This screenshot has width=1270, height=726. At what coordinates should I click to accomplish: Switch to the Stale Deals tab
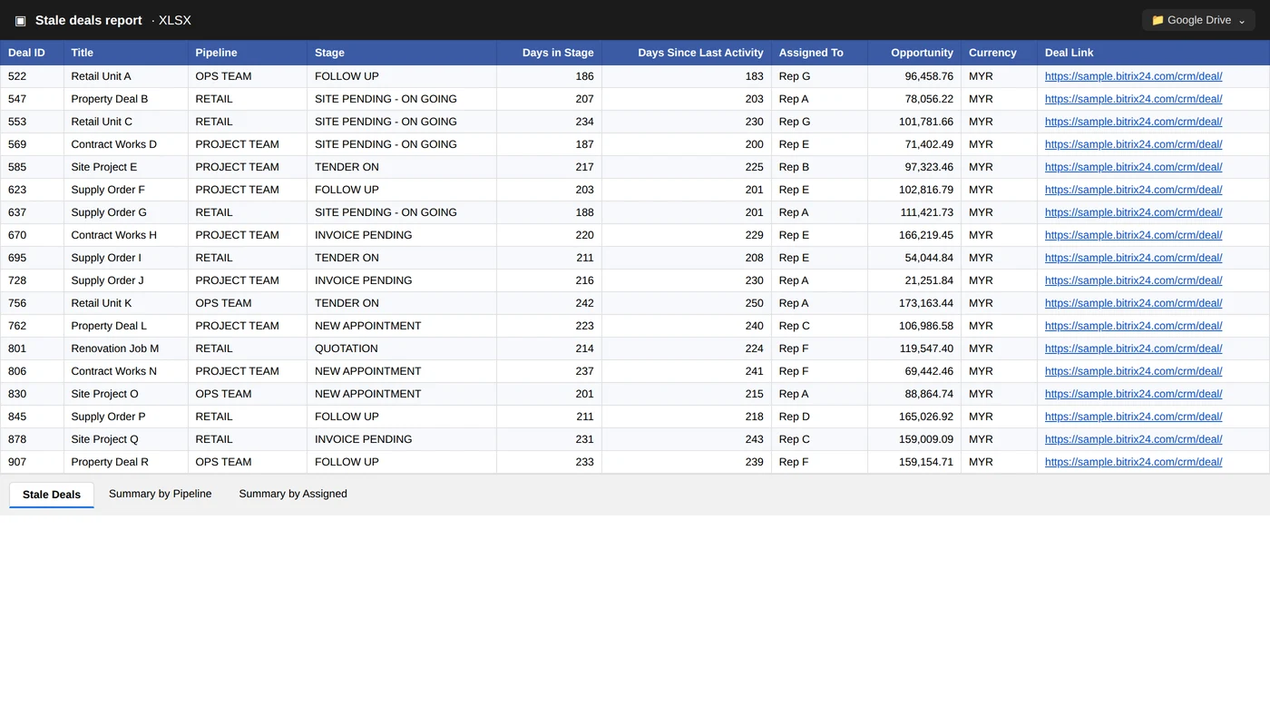click(52, 495)
